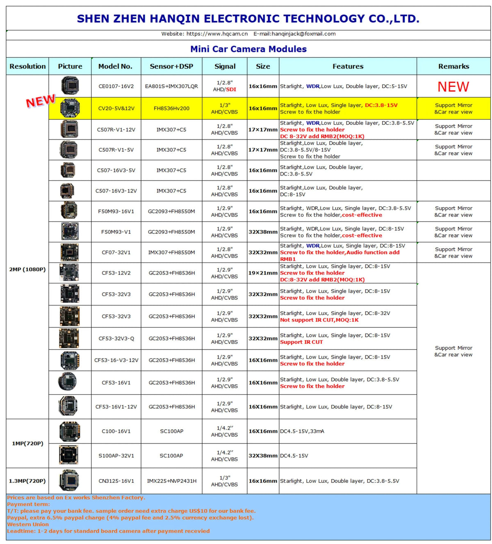The width and height of the screenshot is (492, 544).
Task: Select the 2MP (1080P) resolution cell
Action: (27, 270)
